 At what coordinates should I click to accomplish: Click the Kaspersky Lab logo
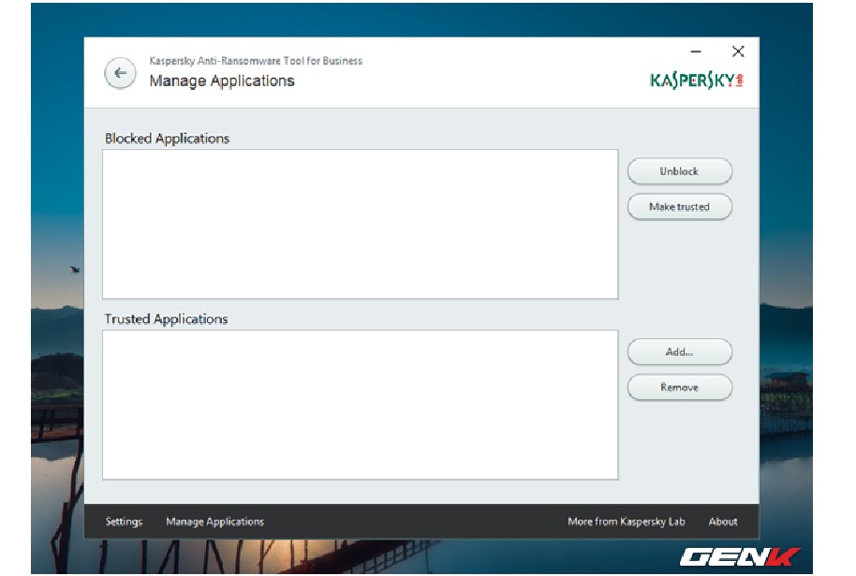coord(696,81)
